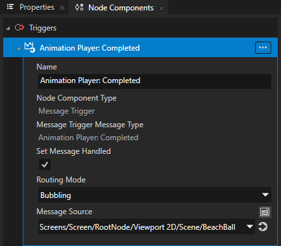This screenshot has width=281, height=246.
Task: Uncheck the Set Message Handled checkbox
Action: (x=45, y=165)
